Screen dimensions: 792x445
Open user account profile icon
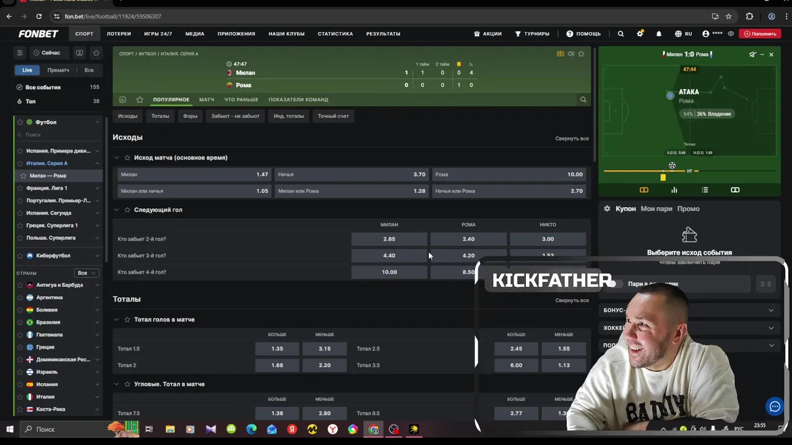click(x=705, y=34)
